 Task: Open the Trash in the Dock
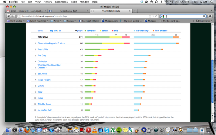click(x=208, y=130)
